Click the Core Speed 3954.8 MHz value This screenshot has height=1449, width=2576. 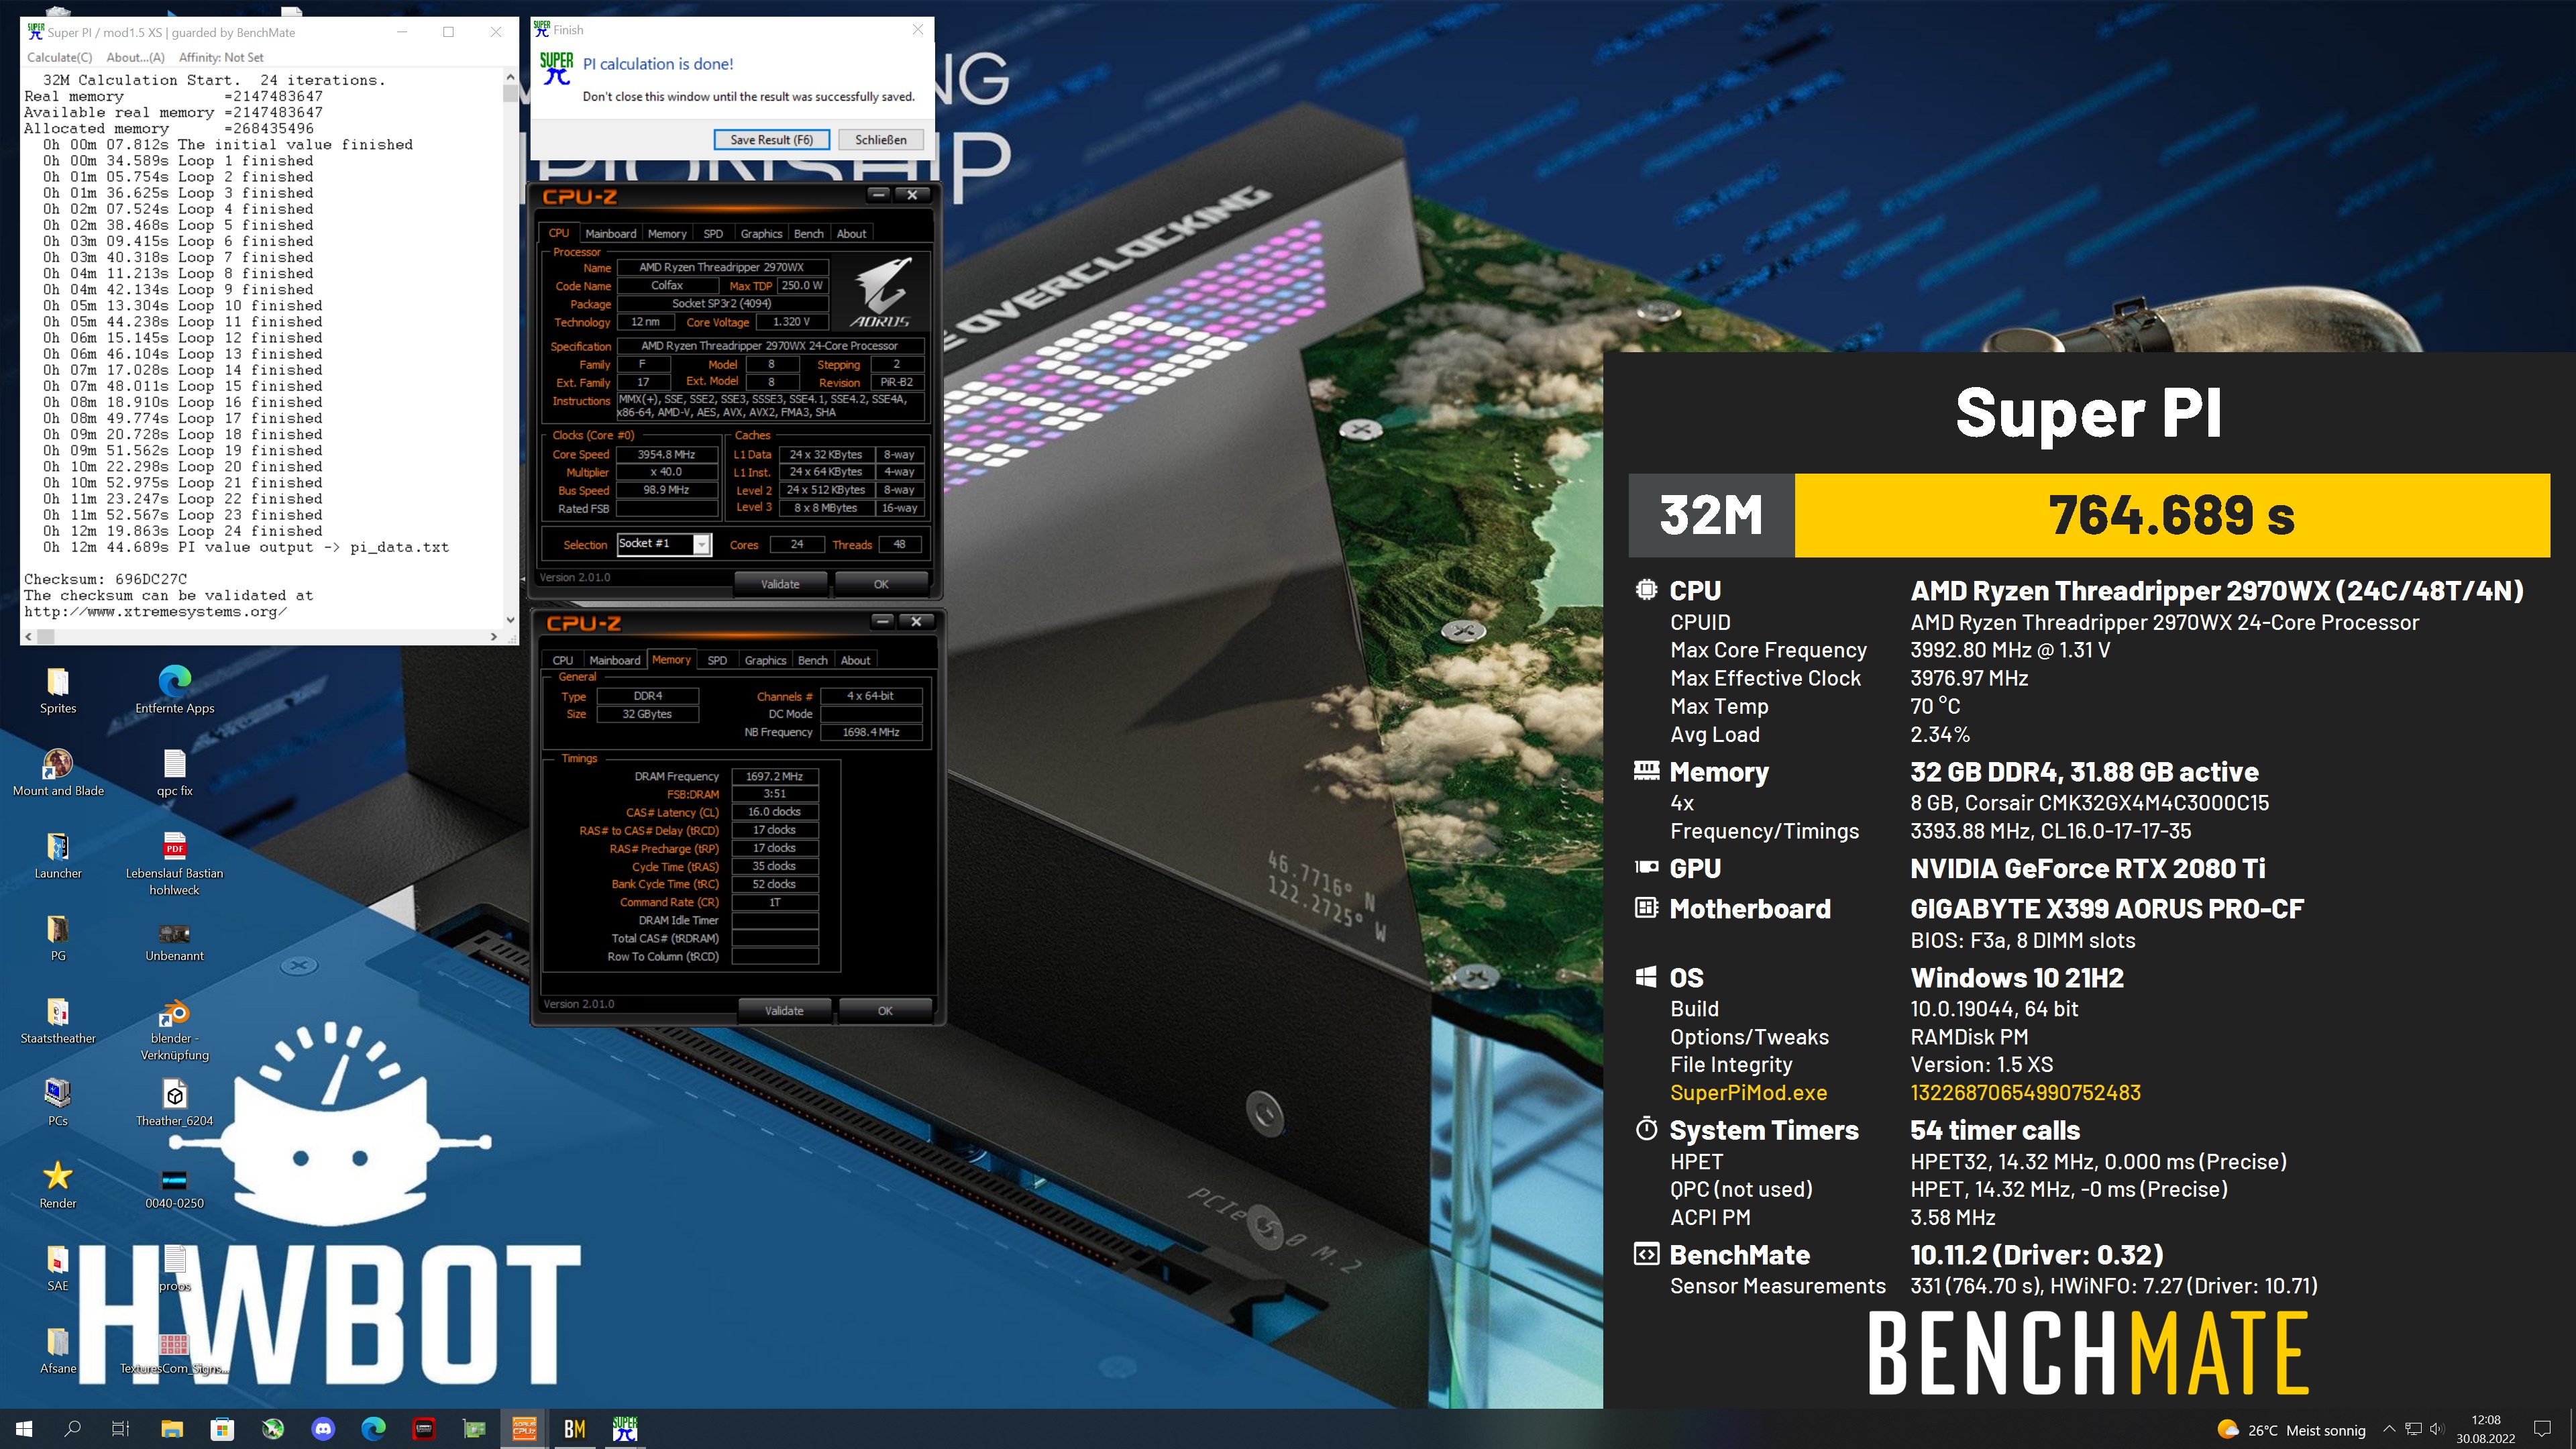(666, 454)
